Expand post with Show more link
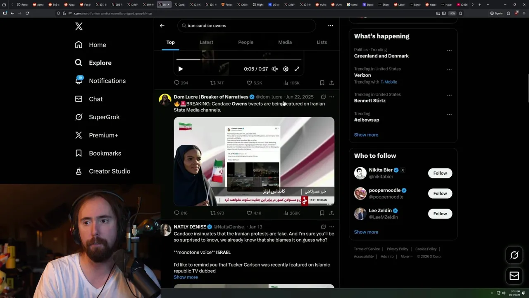 pos(186,277)
